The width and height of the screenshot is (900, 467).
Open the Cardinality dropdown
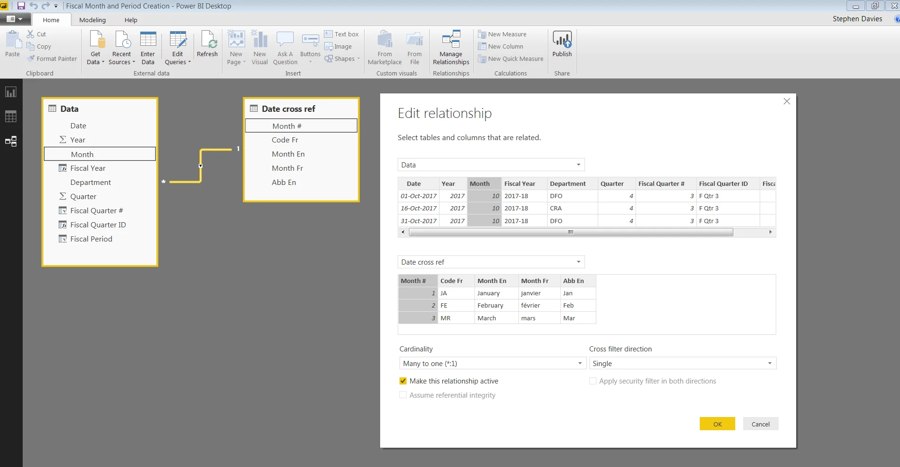point(493,363)
